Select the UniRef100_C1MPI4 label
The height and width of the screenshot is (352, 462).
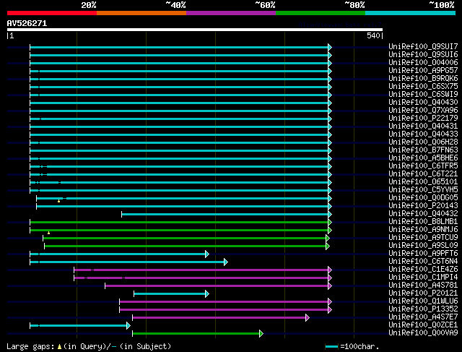tap(423, 278)
